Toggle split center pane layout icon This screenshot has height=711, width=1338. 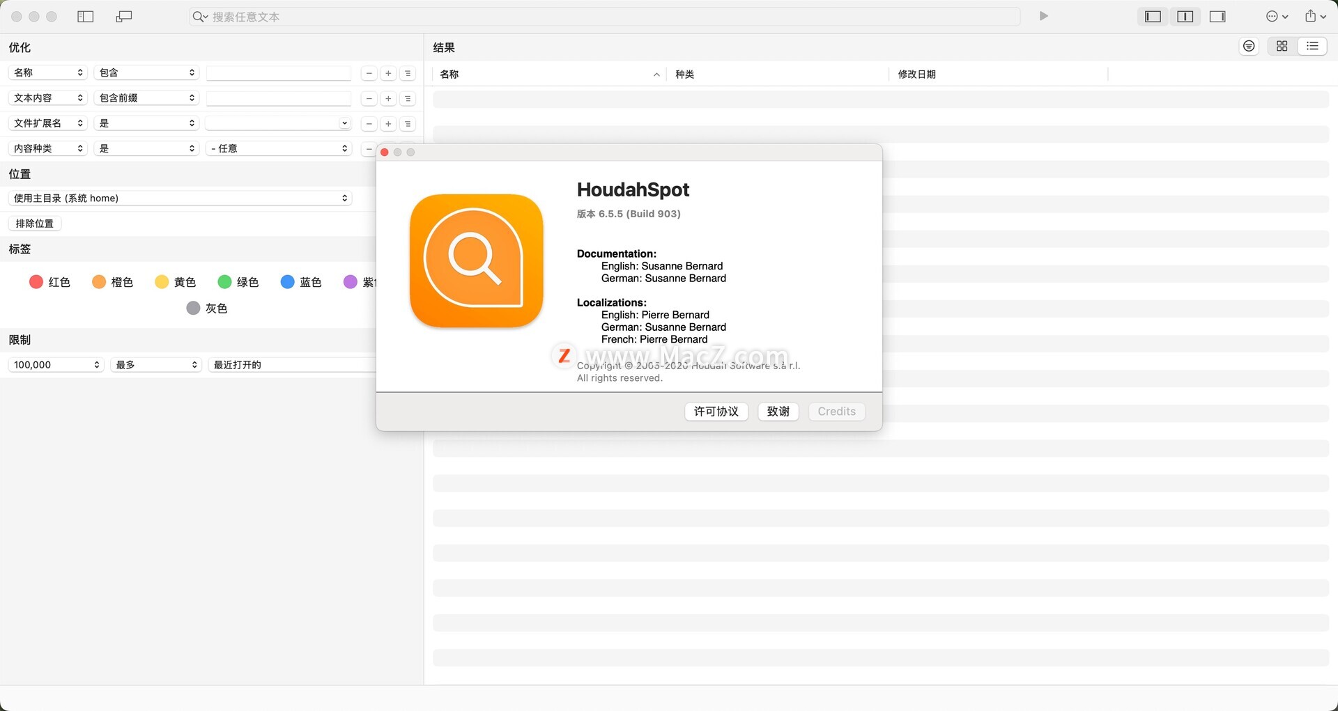tap(1185, 17)
